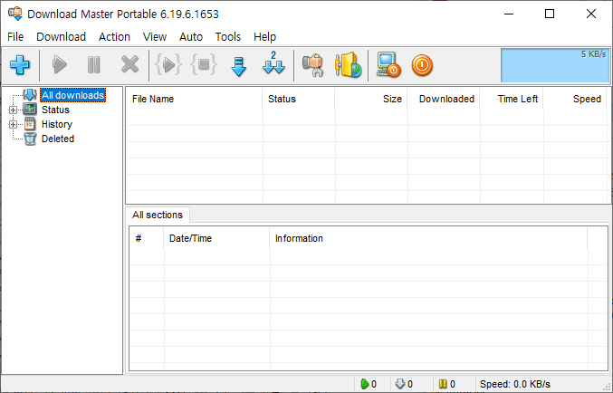The width and height of the screenshot is (613, 393).
Task: Click the yellow paused downloads status icon
Action: (x=443, y=384)
